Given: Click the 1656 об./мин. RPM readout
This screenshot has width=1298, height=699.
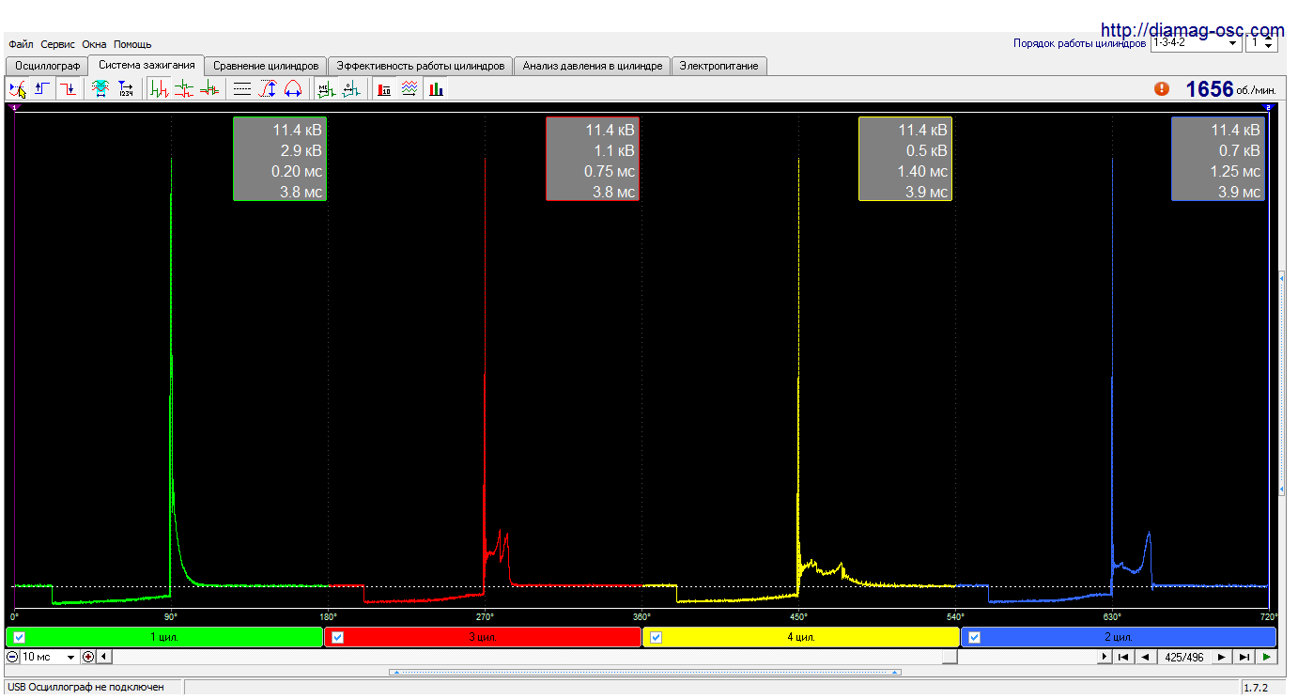Looking at the screenshot, I should point(1230,89).
